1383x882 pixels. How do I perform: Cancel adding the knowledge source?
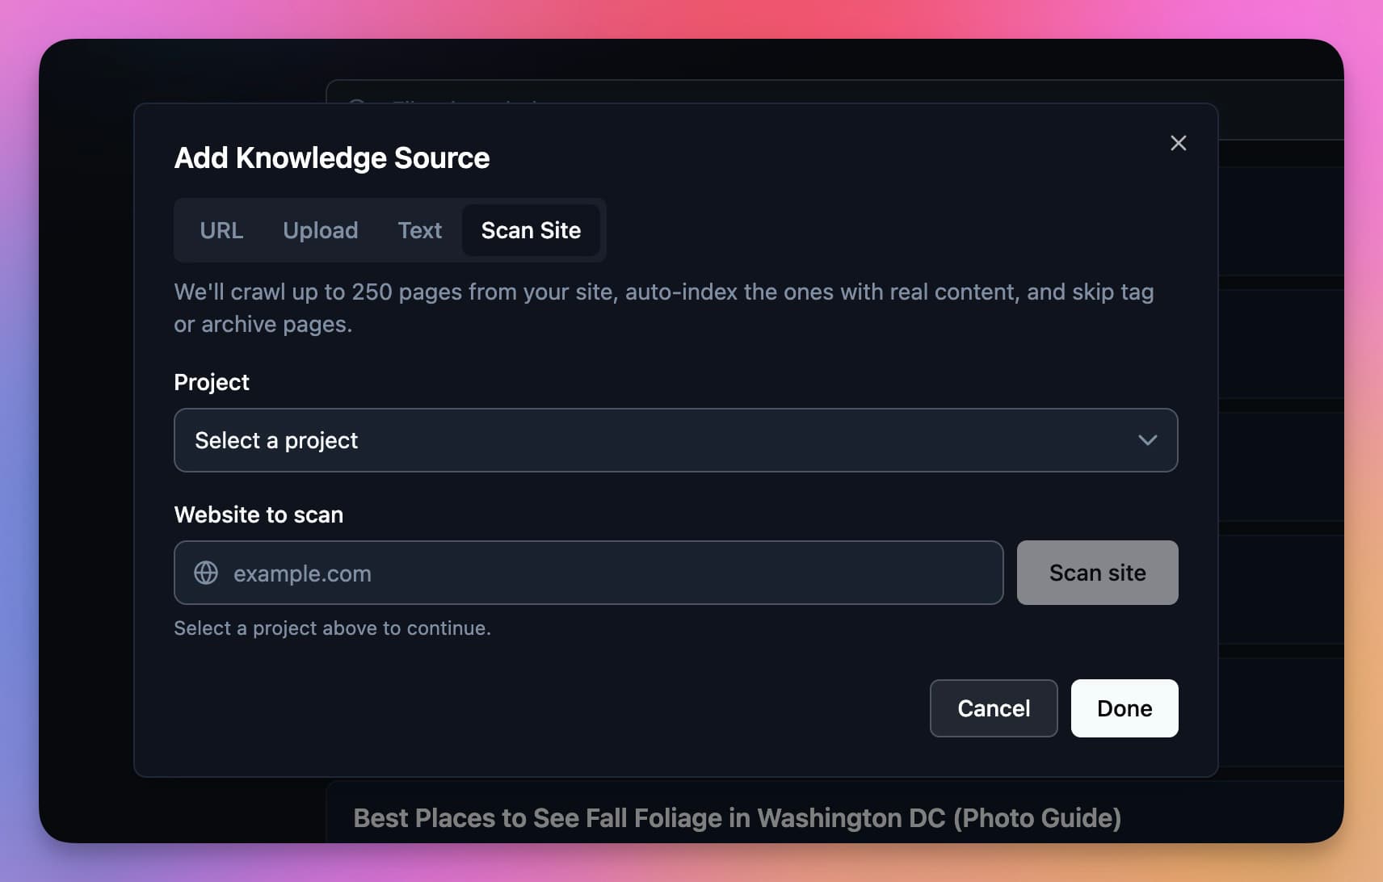coord(994,708)
